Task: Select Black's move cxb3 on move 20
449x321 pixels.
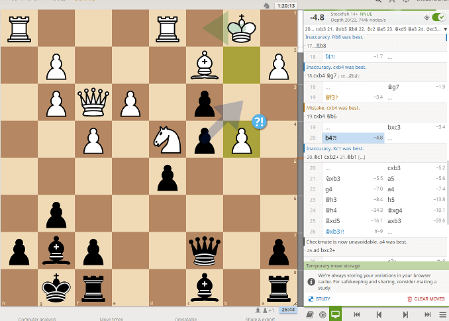Action: tap(415, 168)
